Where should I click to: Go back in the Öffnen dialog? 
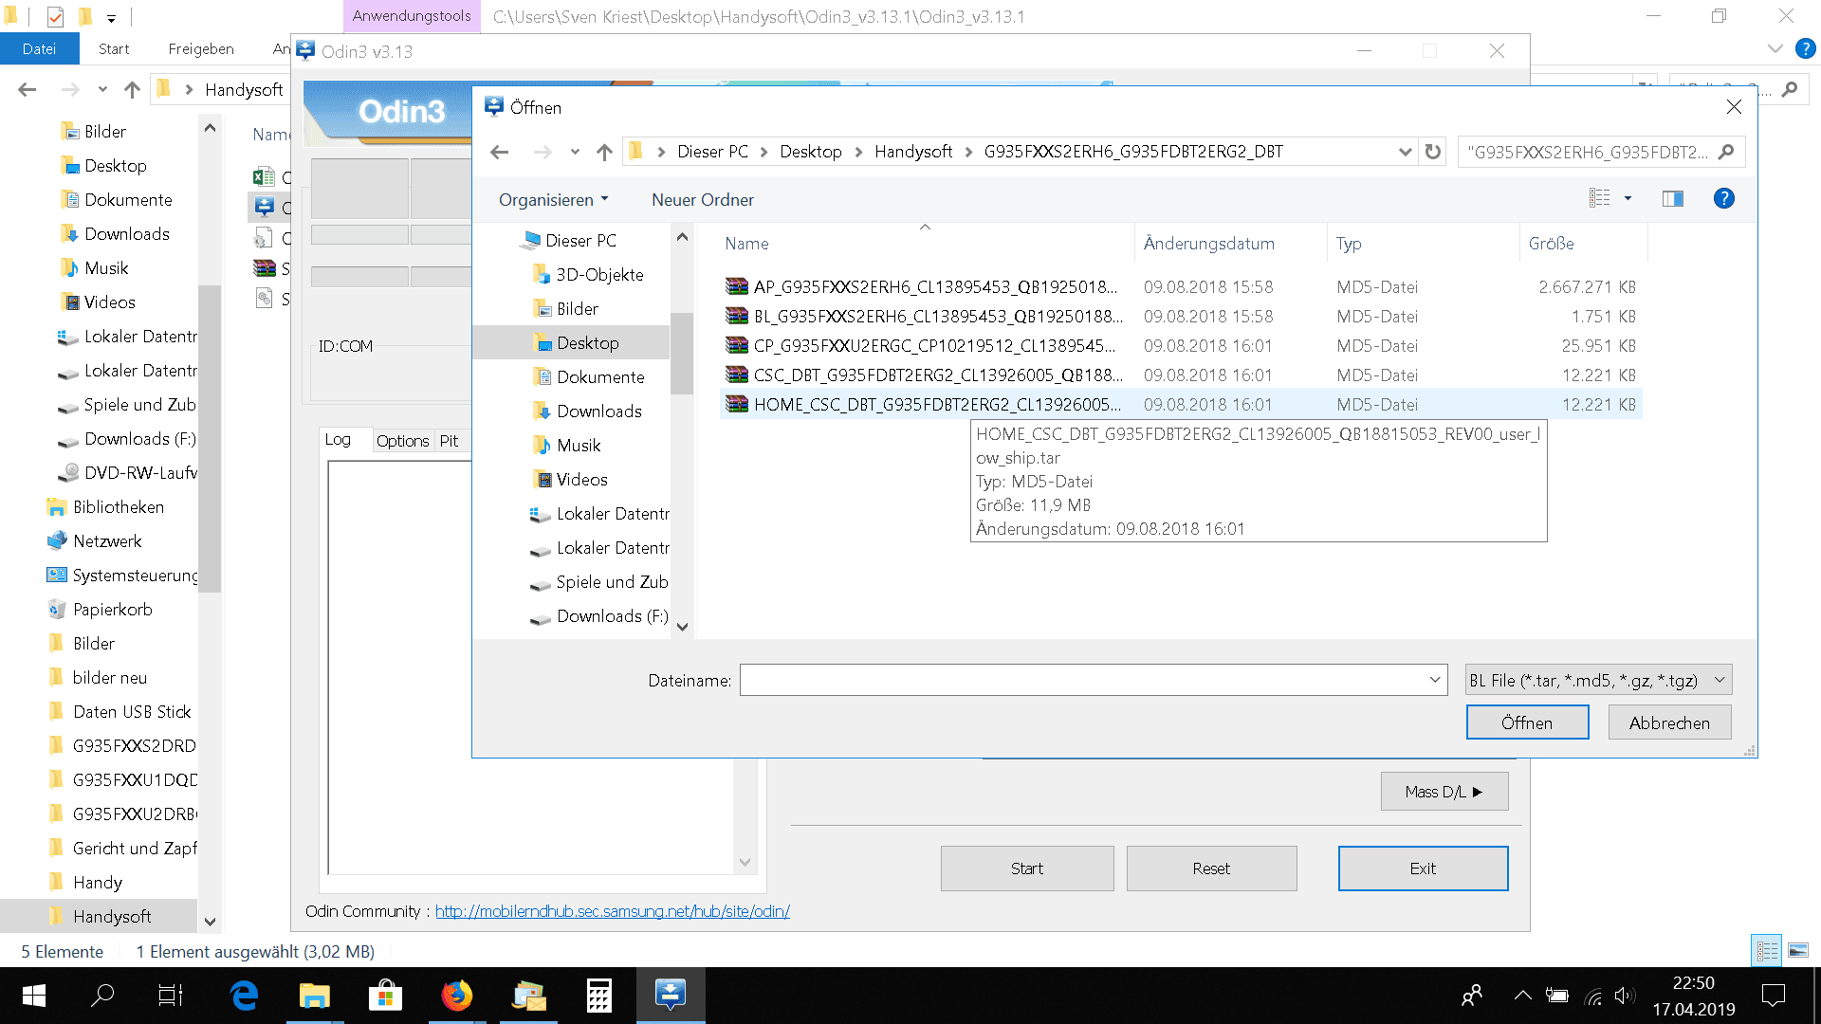[x=500, y=152]
